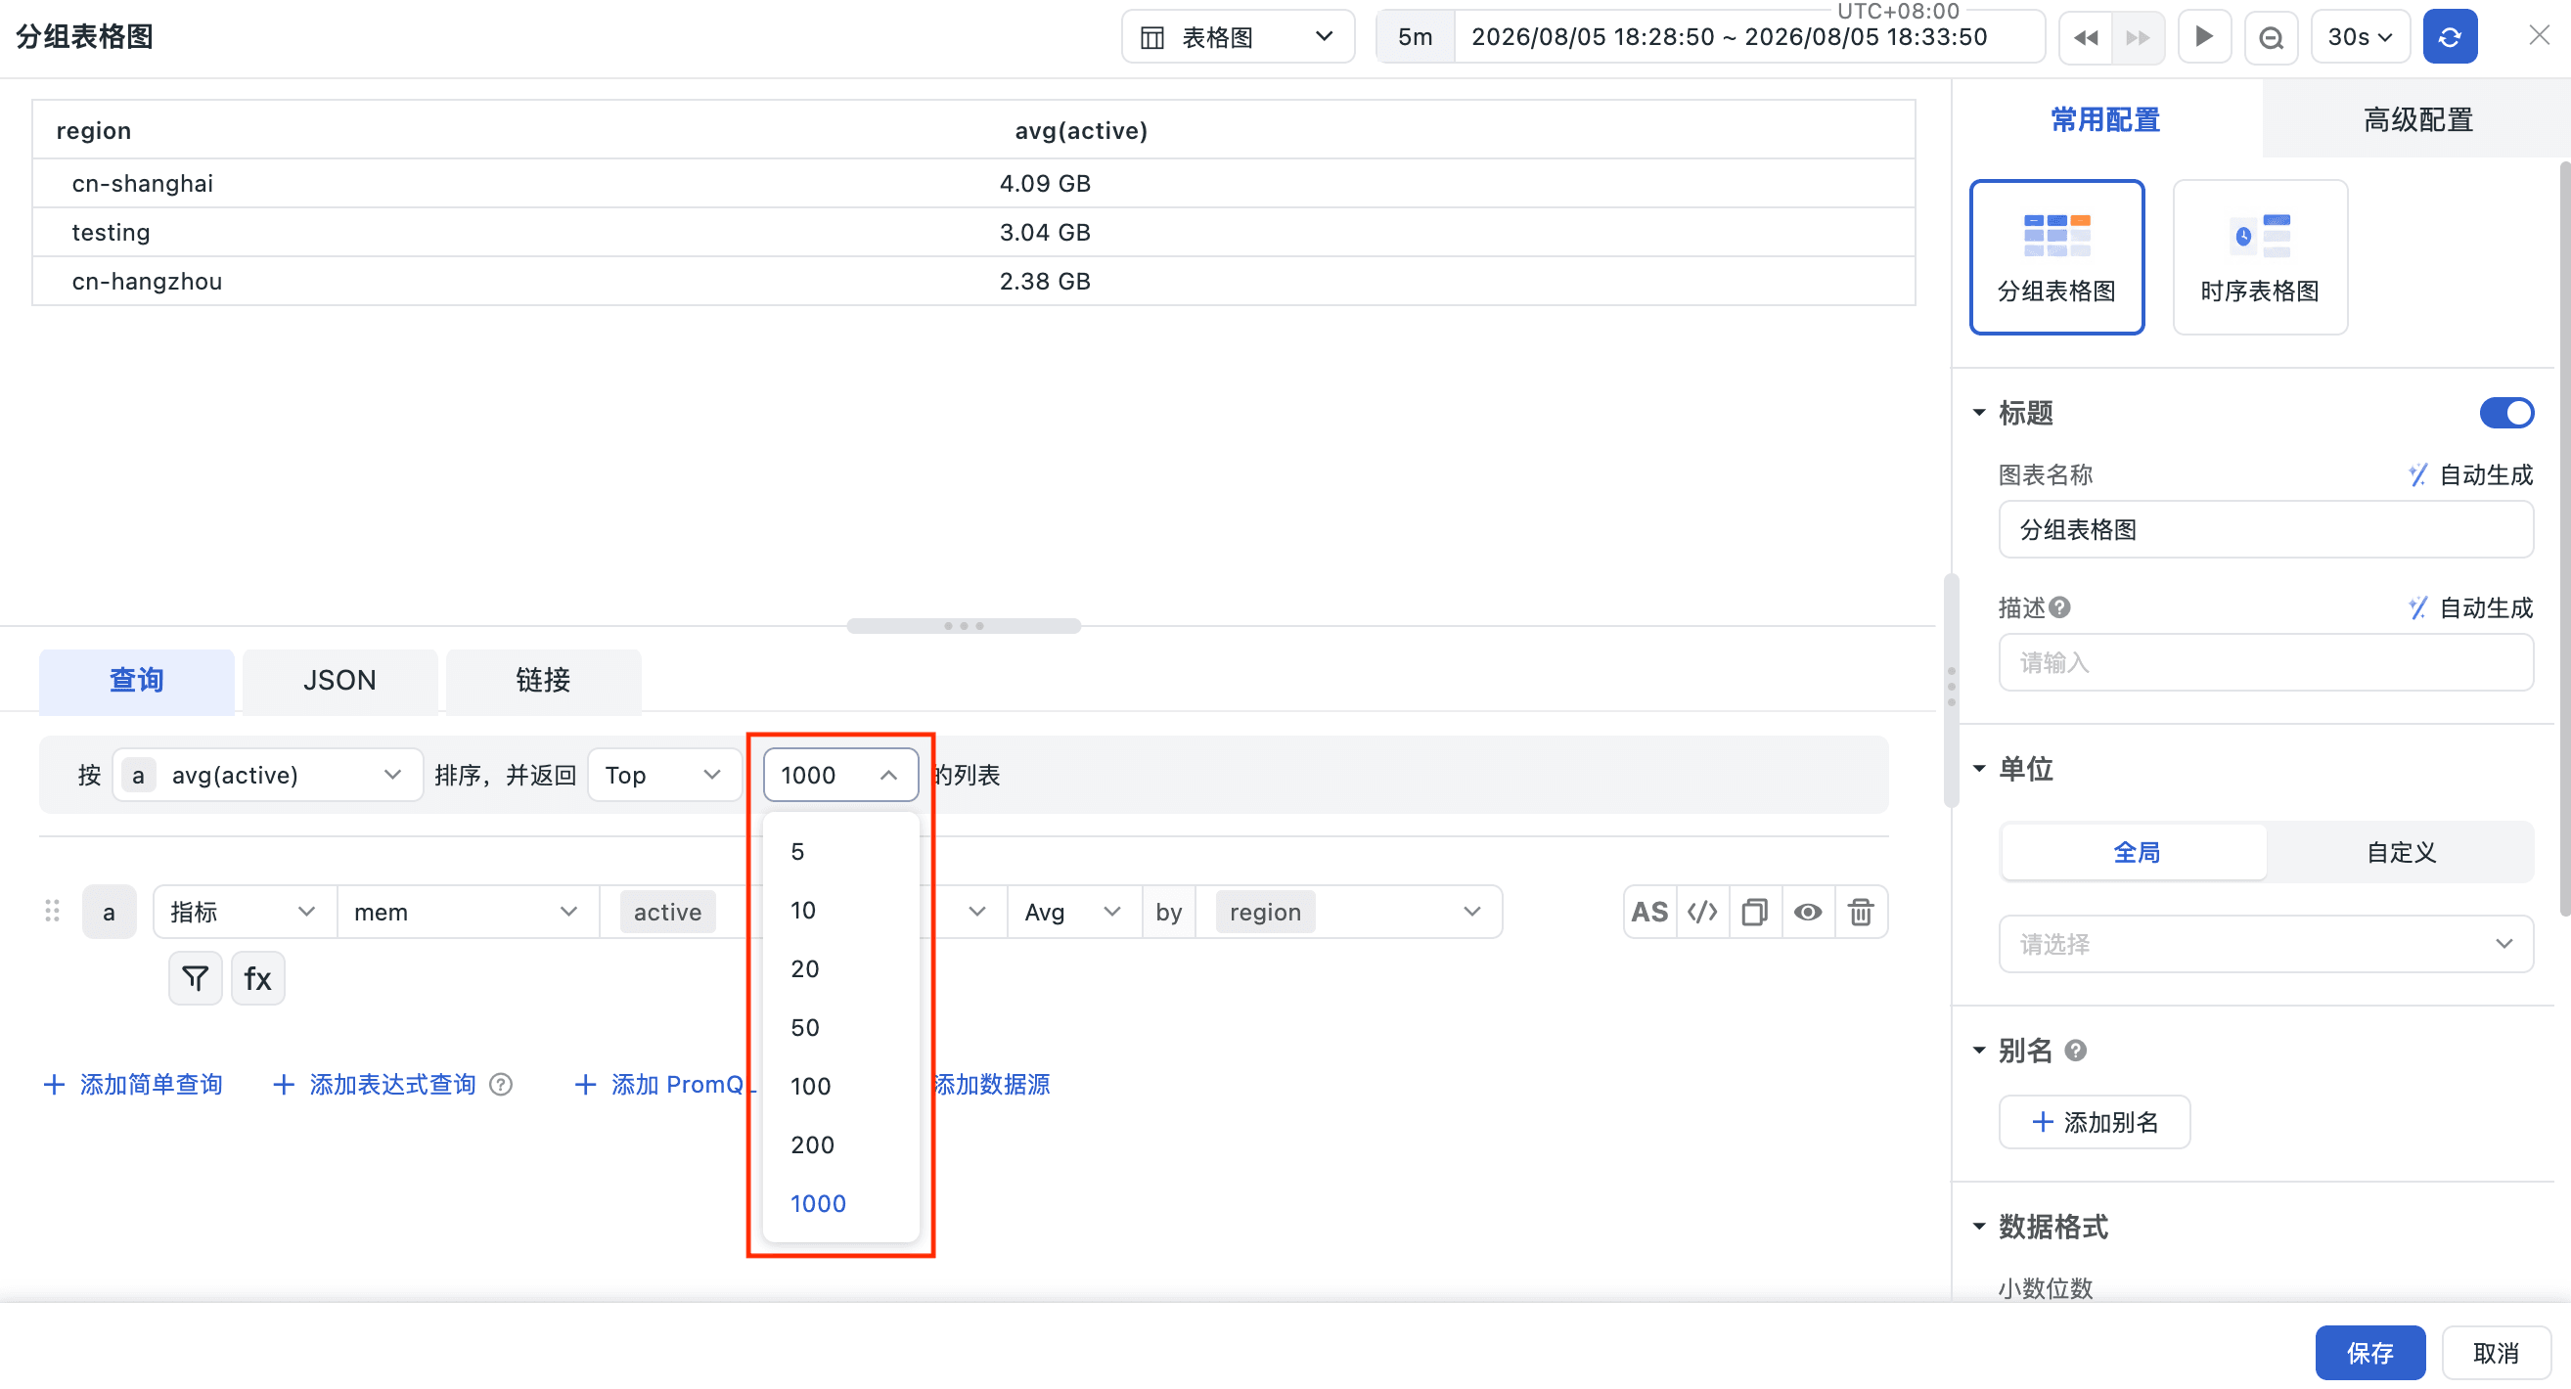Open the region group-by dropdown

[1348, 911]
